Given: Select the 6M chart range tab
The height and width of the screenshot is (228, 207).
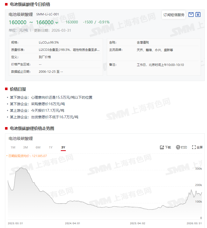Looking at the screenshot, I should (38, 147).
